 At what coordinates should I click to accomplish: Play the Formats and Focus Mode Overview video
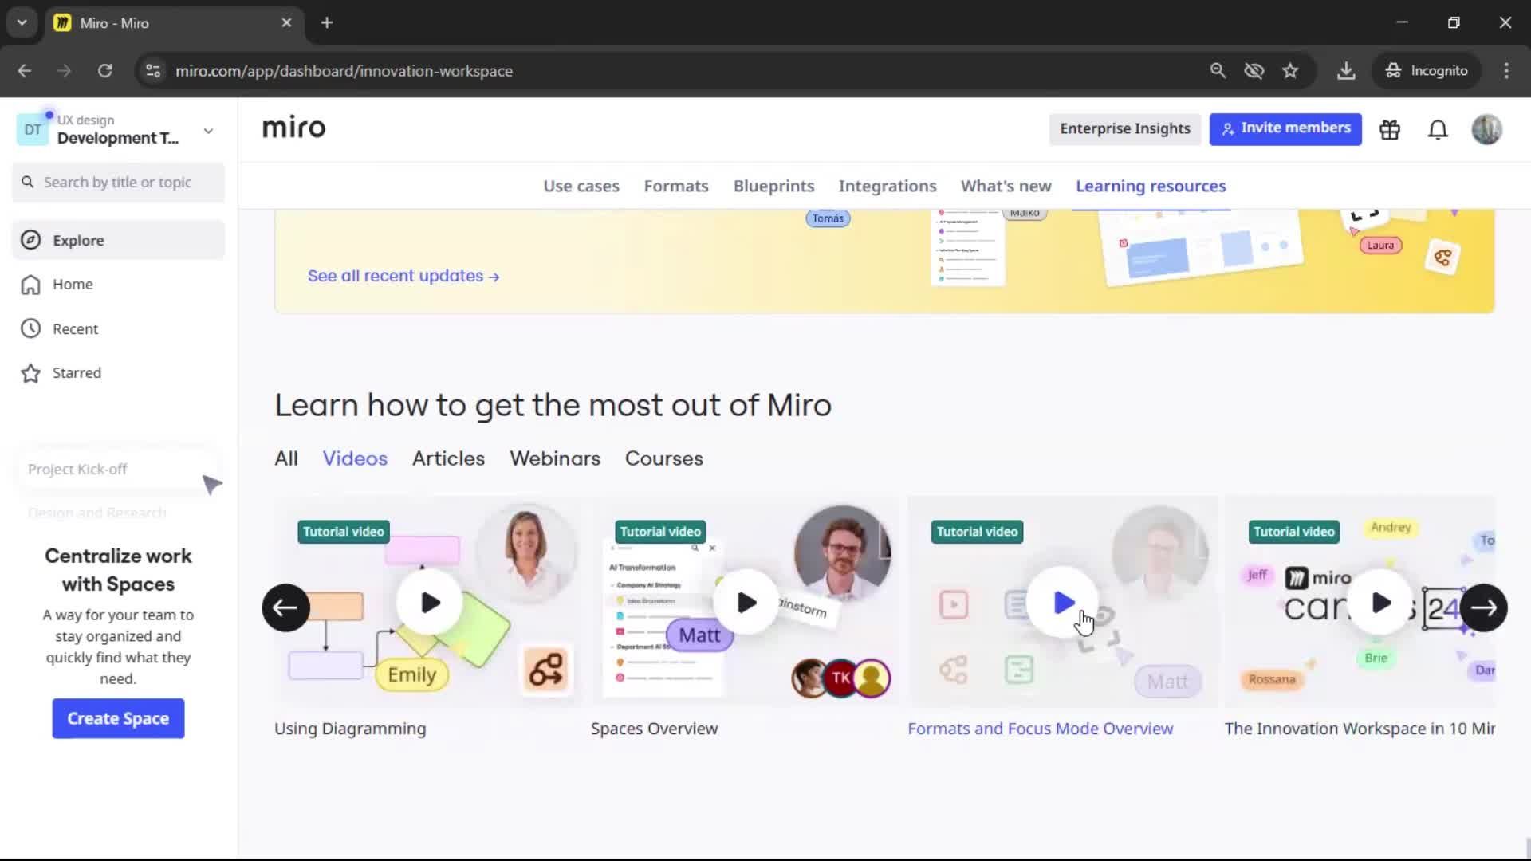point(1063,603)
